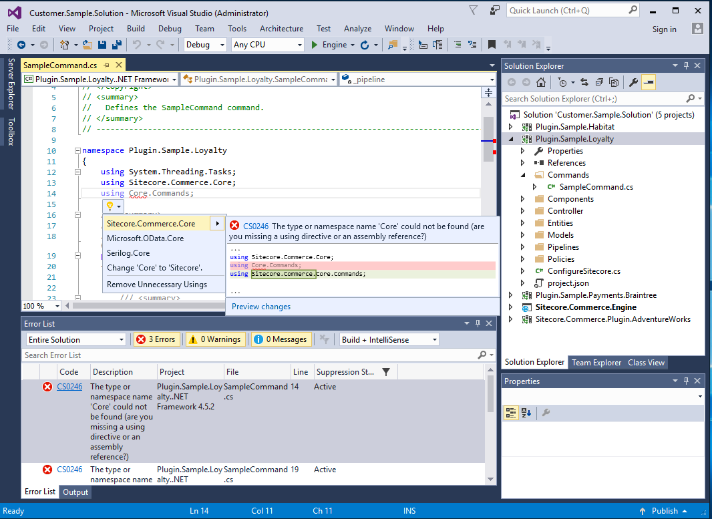Click the Preview changes link

(x=261, y=307)
